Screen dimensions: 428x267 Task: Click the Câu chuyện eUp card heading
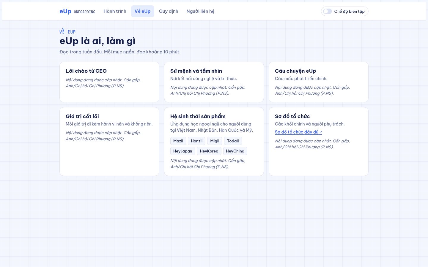tap(295, 71)
